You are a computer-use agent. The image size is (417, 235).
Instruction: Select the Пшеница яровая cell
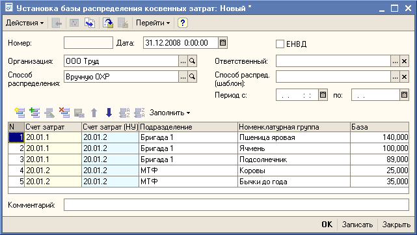(294, 137)
